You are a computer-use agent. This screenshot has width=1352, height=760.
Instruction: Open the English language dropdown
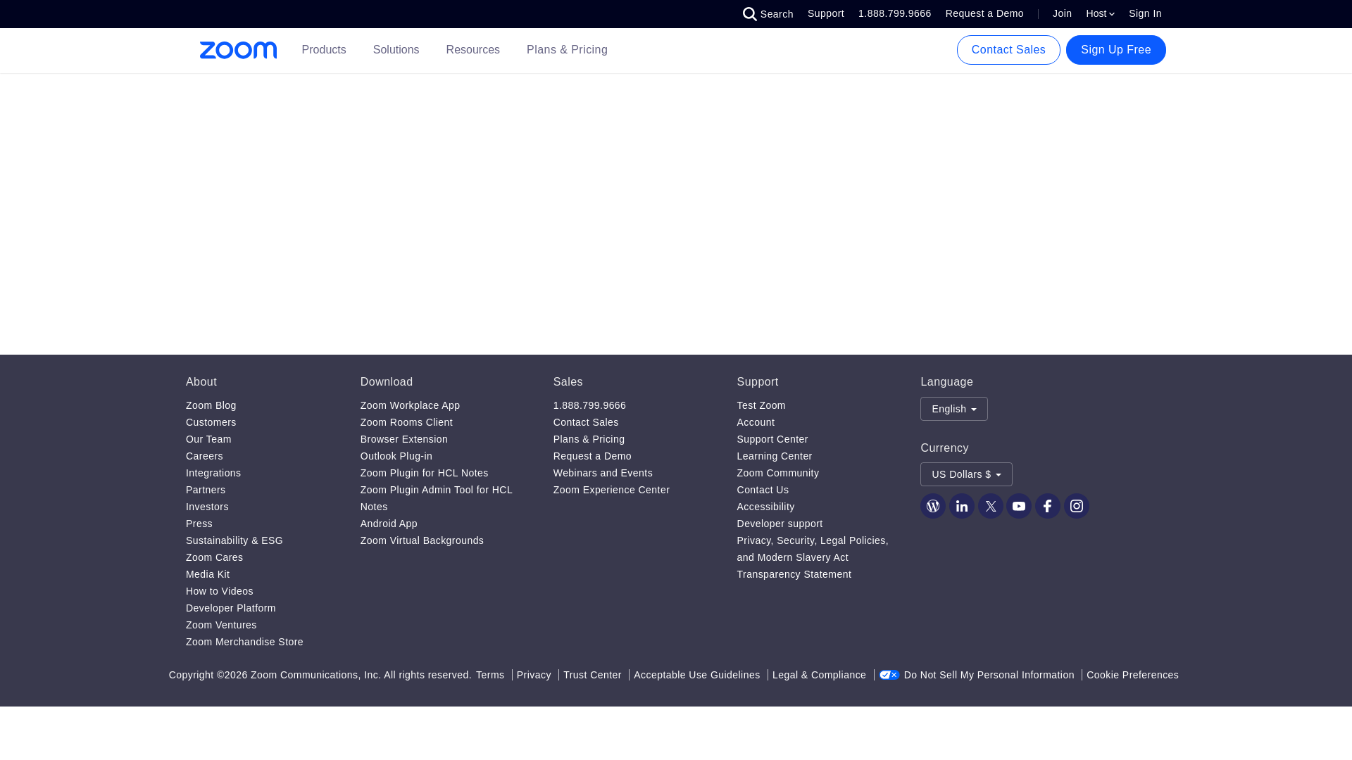tap(954, 409)
